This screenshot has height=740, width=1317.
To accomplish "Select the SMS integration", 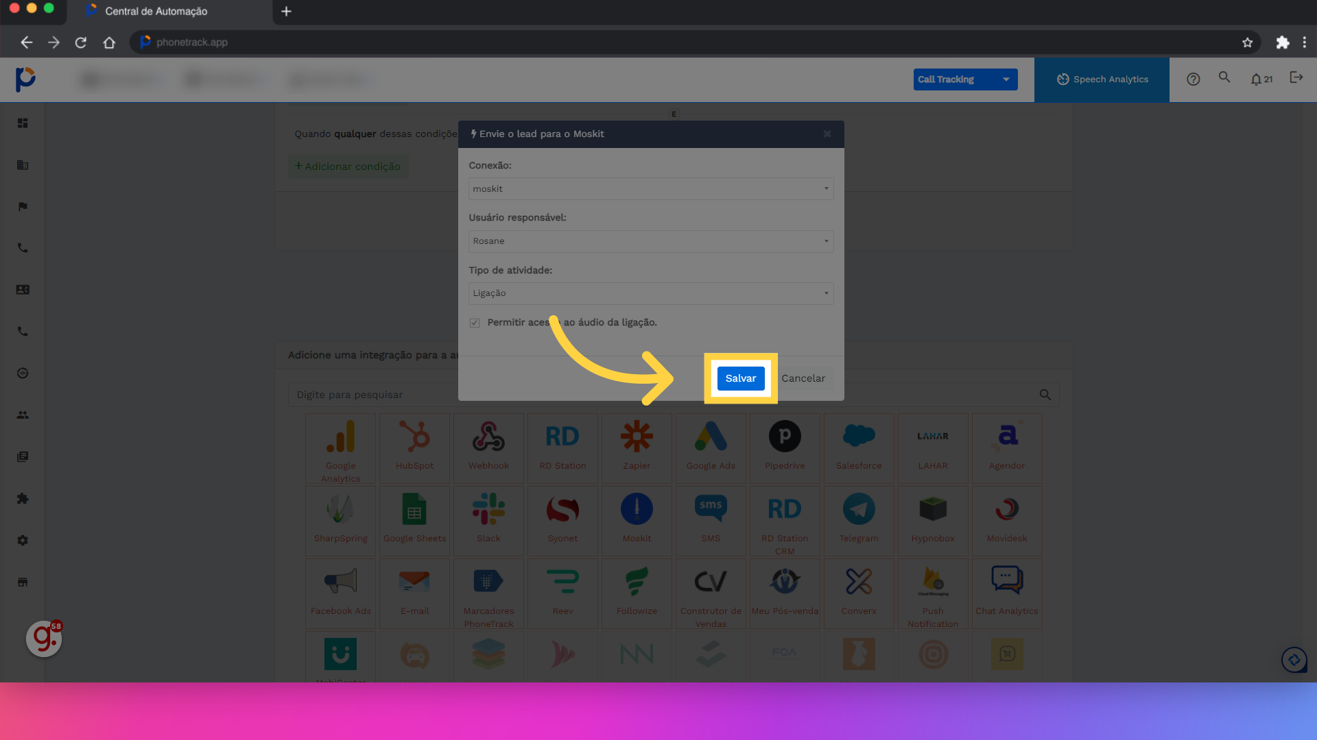I will (x=711, y=521).
